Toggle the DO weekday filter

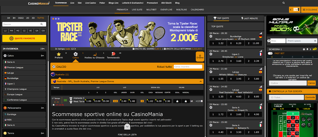coord(43,31)
